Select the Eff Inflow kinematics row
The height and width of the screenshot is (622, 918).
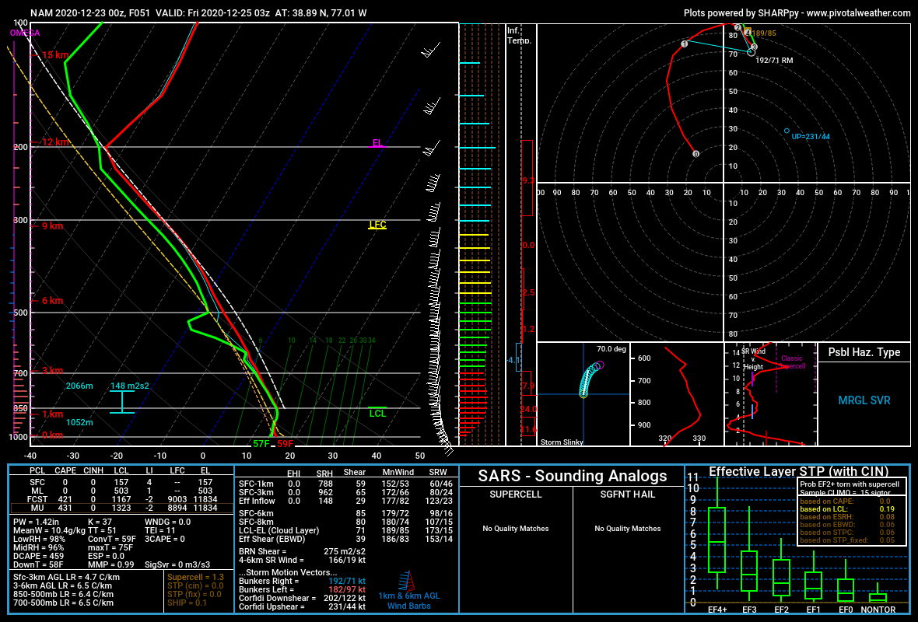(x=346, y=501)
